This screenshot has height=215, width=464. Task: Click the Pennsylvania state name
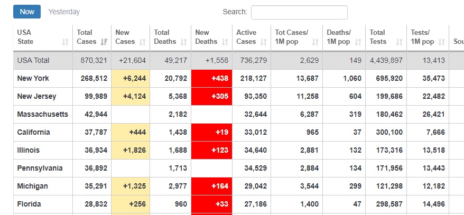40,169
